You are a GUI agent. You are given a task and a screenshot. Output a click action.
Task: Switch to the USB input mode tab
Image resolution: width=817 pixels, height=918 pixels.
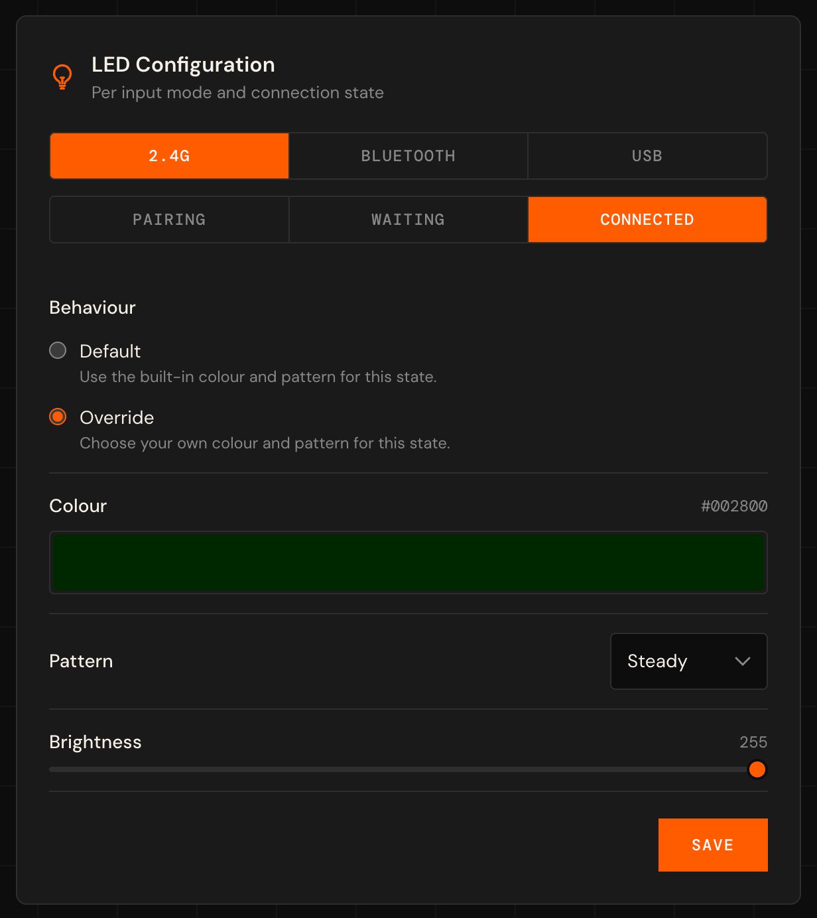(x=647, y=156)
